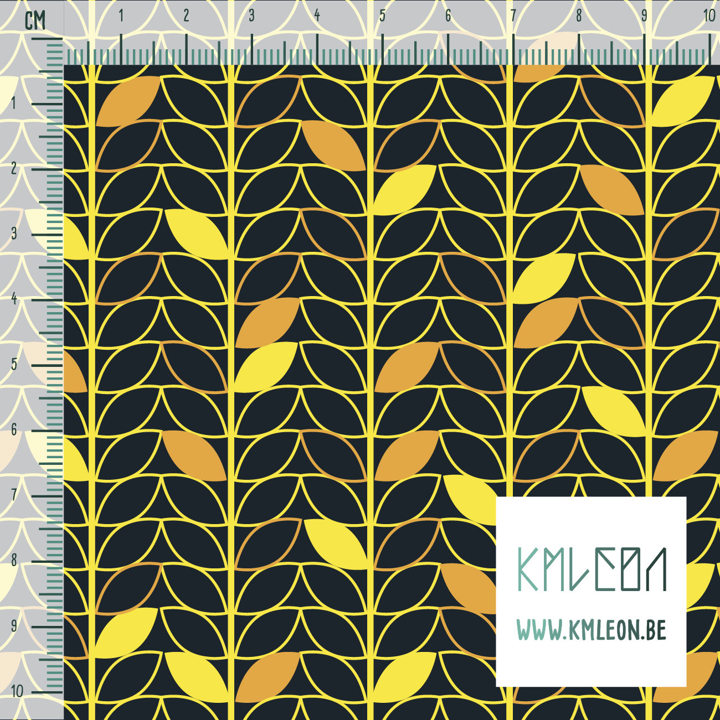Select number 9 on the vertical ruler
The height and width of the screenshot is (720, 720).
pyautogui.click(x=13, y=625)
